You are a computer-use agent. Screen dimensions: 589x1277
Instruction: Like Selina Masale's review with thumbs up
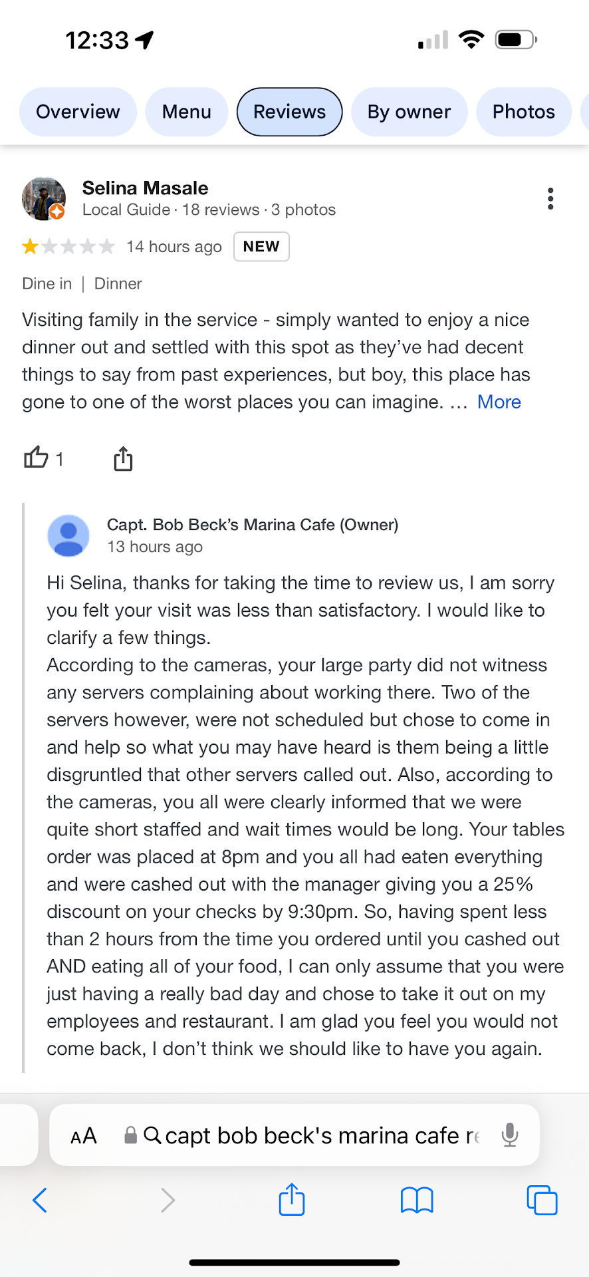click(x=37, y=458)
